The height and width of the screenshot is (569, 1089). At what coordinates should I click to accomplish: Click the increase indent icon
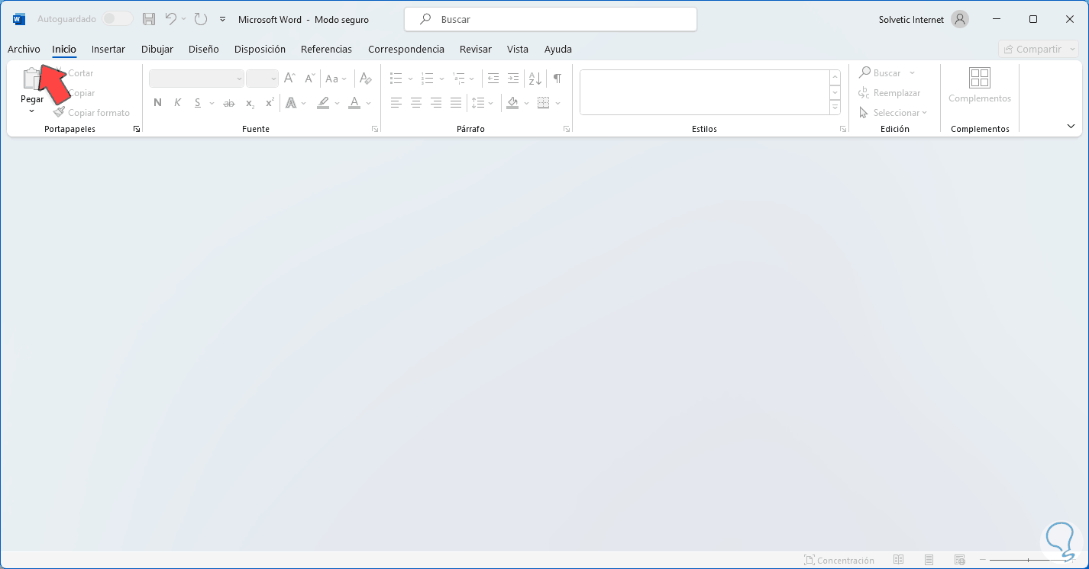click(512, 78)
